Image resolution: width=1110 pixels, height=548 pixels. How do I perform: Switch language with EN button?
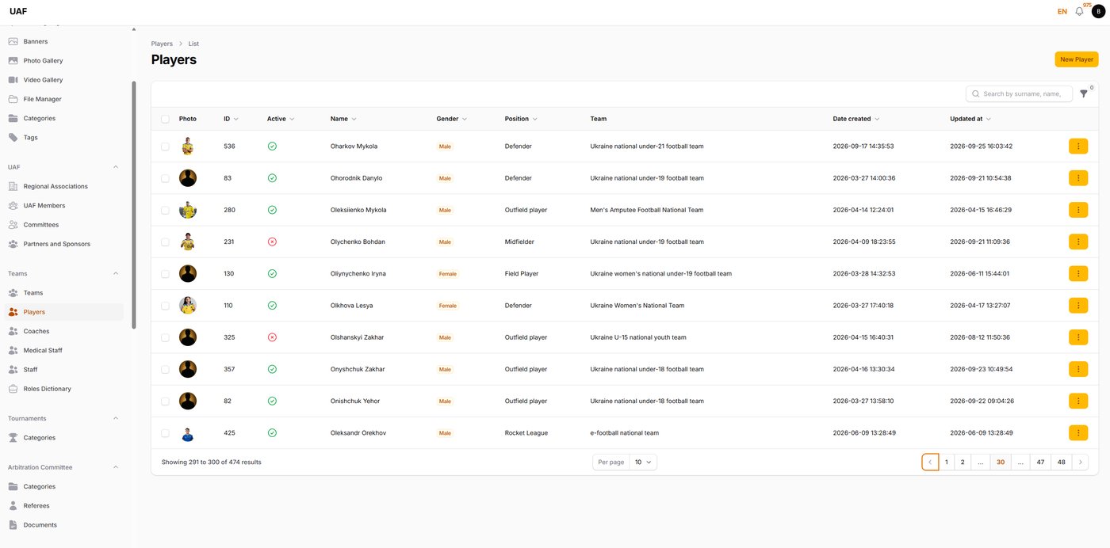[1062, 12]
